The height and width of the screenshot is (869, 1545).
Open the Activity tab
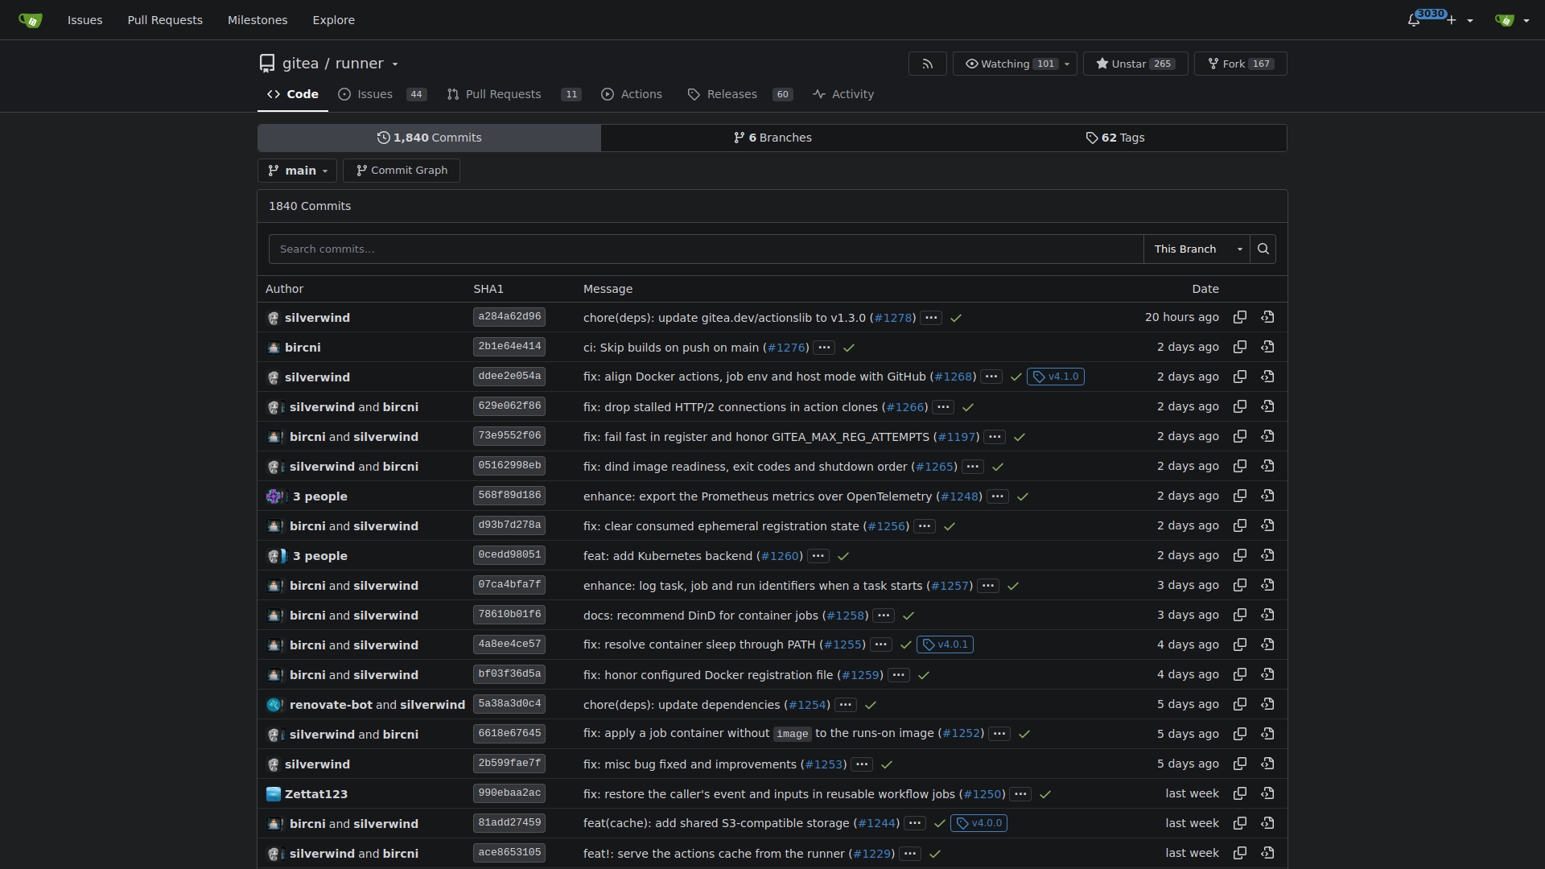click(843, 94)
